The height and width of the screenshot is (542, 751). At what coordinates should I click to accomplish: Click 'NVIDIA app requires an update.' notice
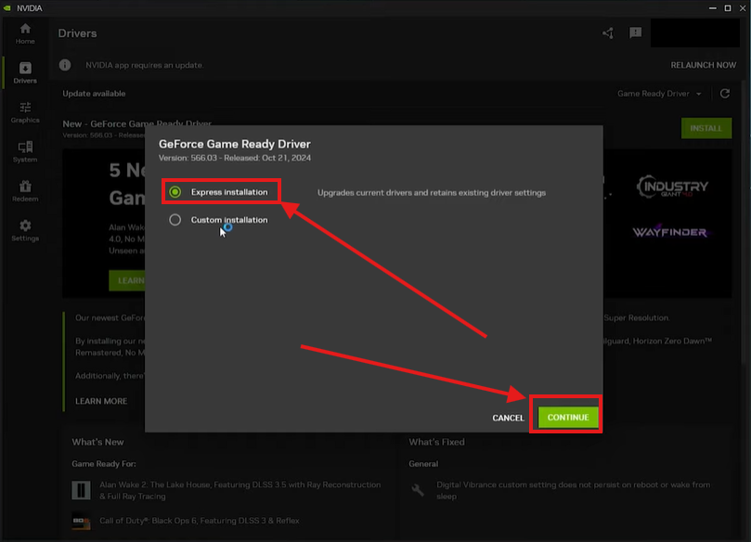[x=144, y=65]
